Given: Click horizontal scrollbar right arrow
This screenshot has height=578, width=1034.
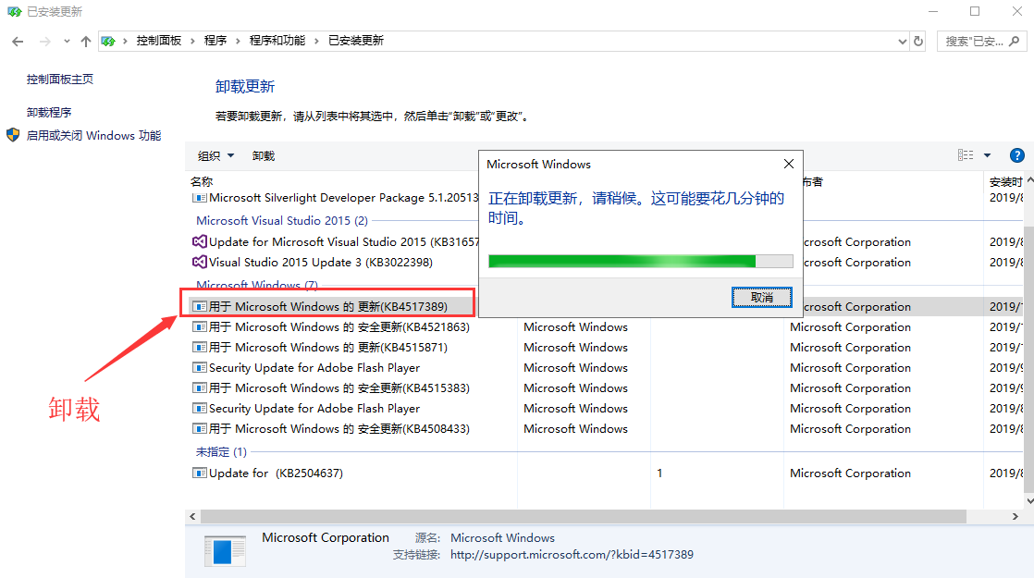Looking at the screenshot, I should click(1016, 517).
